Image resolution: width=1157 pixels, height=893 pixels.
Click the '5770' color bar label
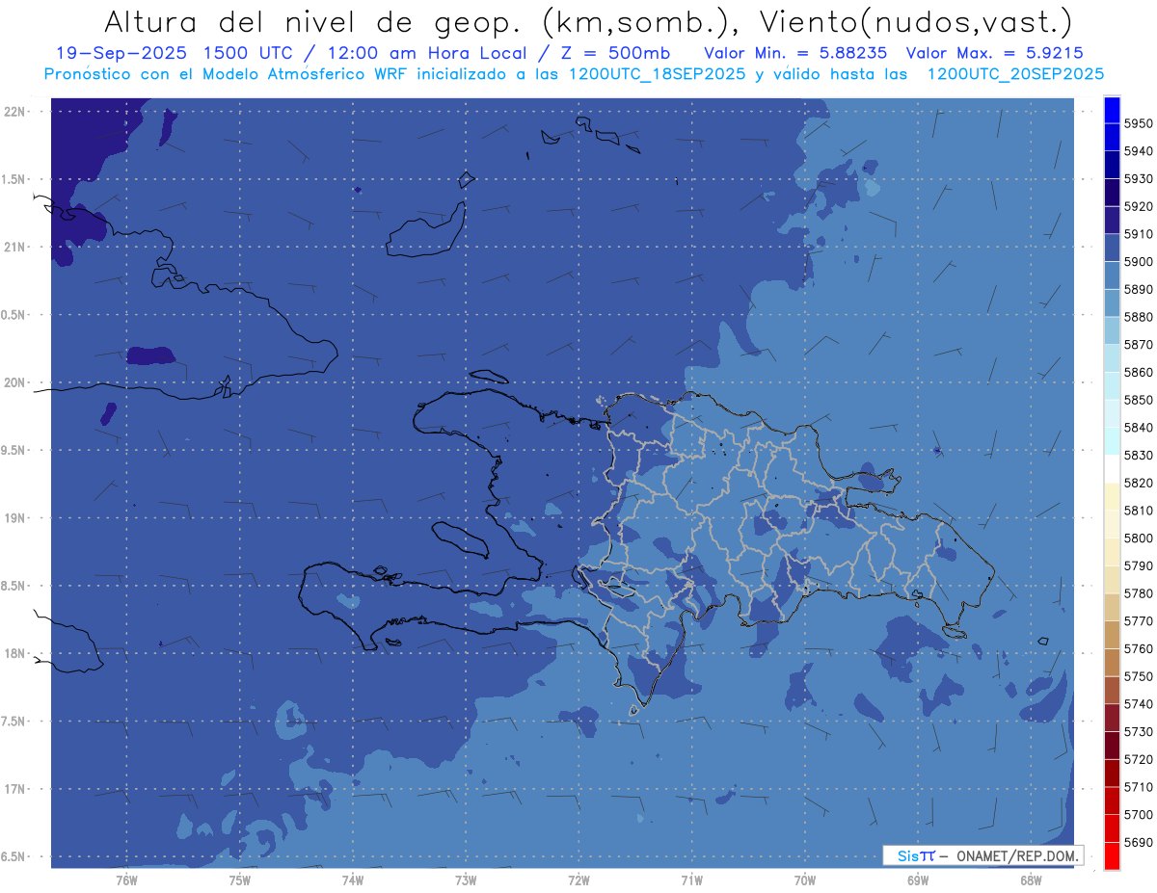pyautogui.click(x=1139, y=621)
